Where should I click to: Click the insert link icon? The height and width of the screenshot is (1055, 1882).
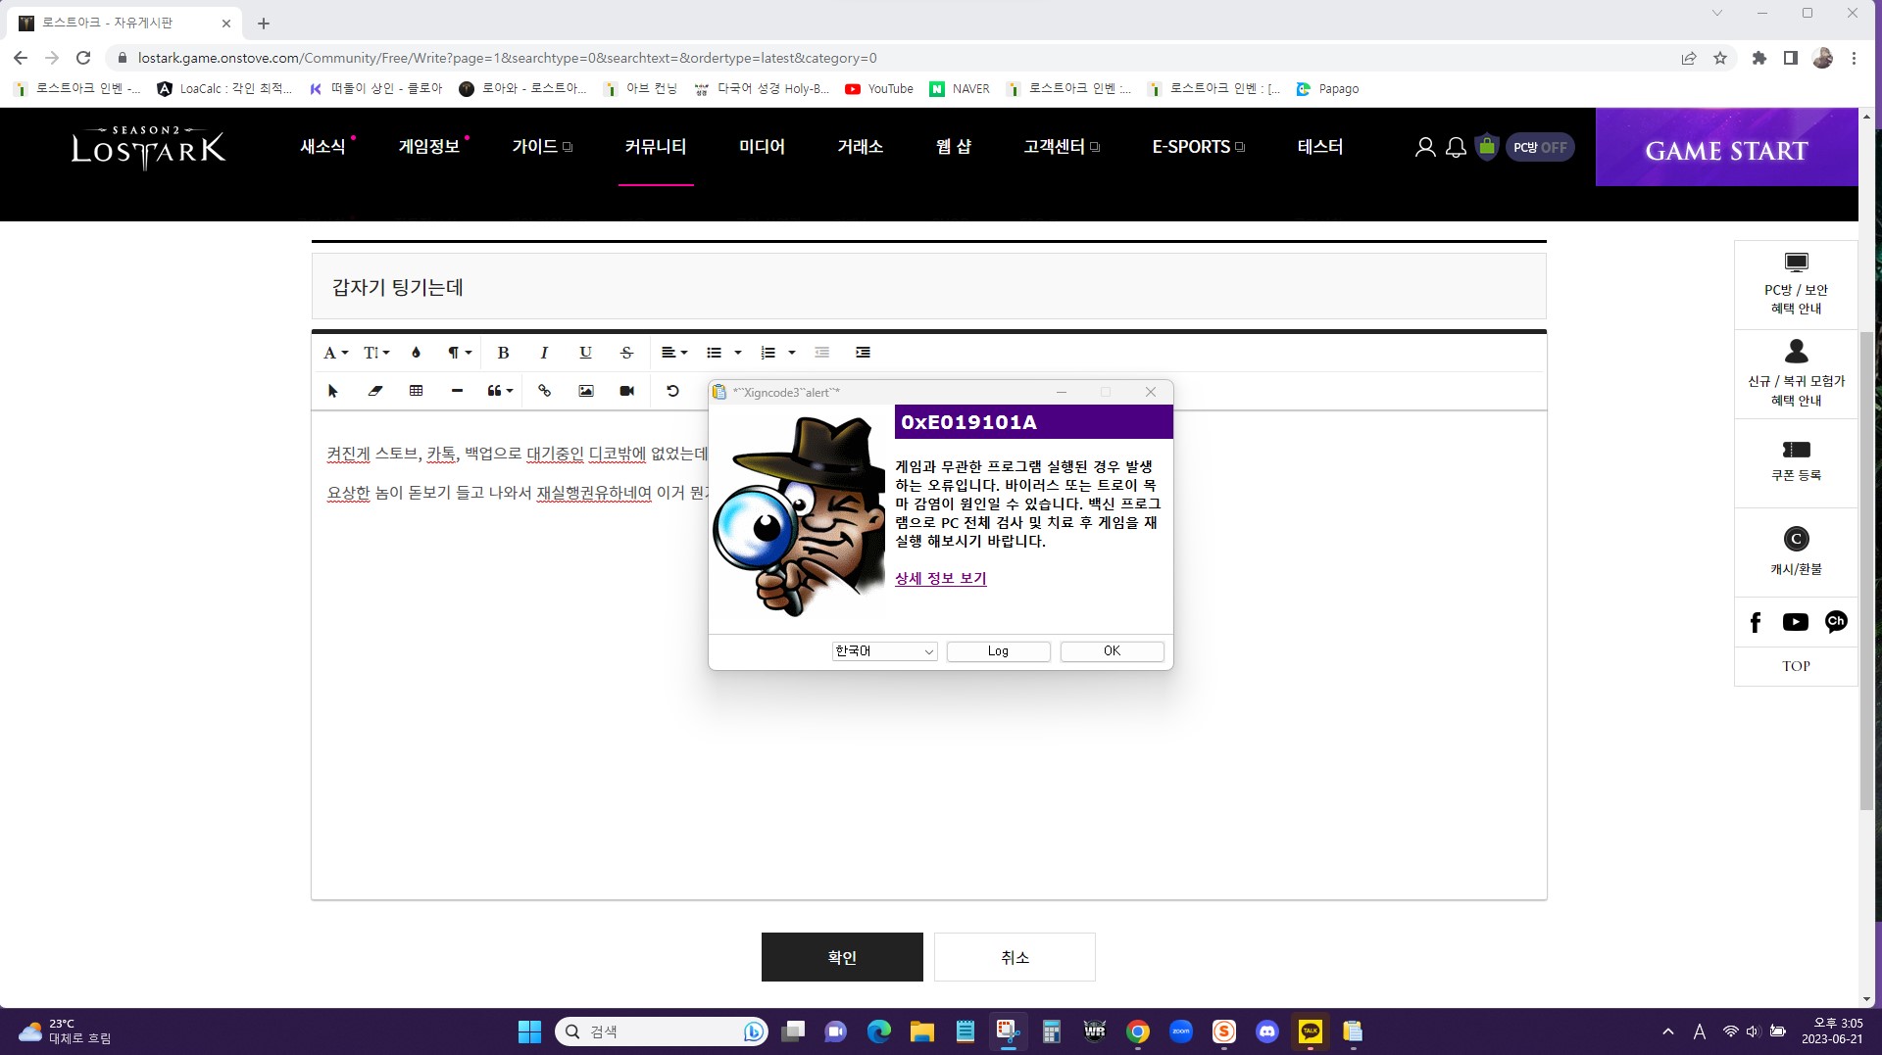pos(544,391)
